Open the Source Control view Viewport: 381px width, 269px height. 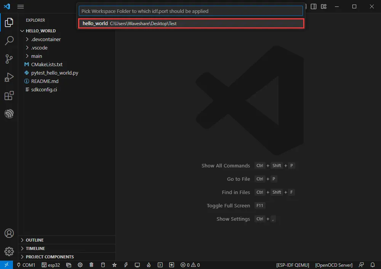(x=9, y=59)
